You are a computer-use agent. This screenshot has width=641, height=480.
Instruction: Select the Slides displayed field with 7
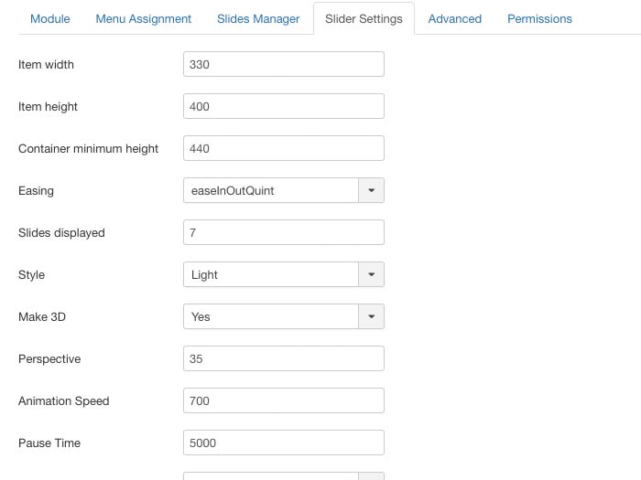click(x=283, y=232)
